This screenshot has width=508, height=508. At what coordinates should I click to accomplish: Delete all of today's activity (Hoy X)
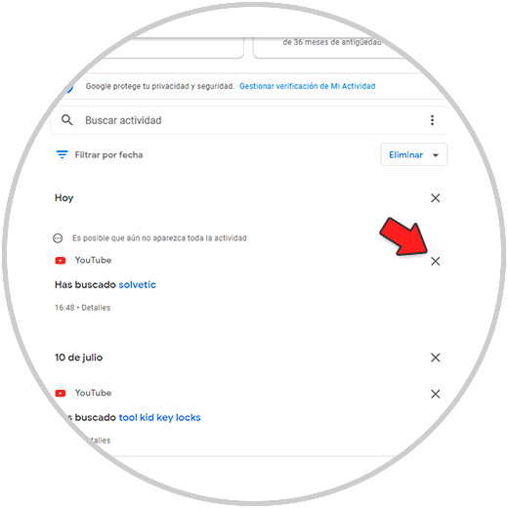click(436, 198)
